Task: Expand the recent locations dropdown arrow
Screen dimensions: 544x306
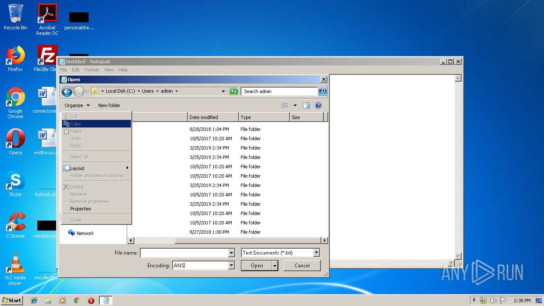Action: point(87,91)
